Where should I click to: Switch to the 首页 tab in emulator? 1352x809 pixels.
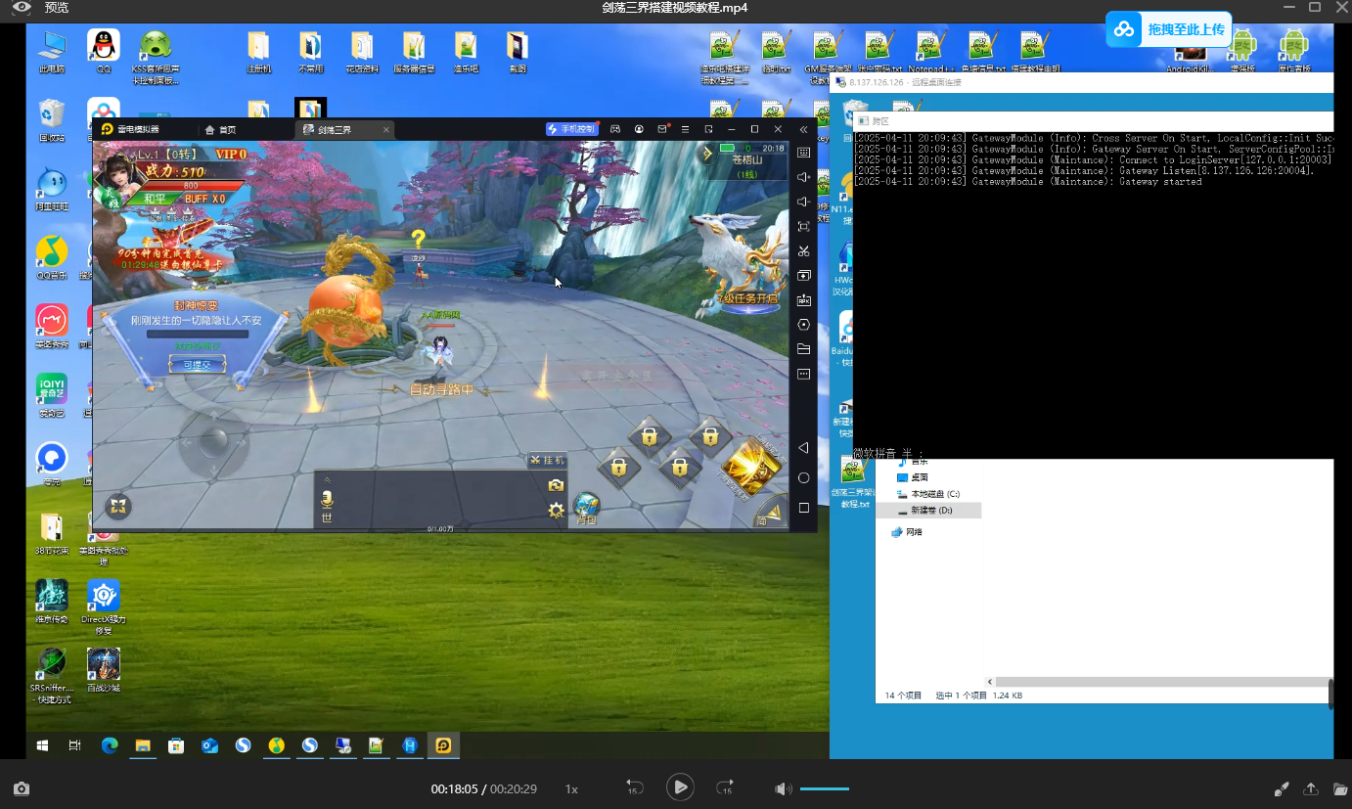[x=220, y=129]
